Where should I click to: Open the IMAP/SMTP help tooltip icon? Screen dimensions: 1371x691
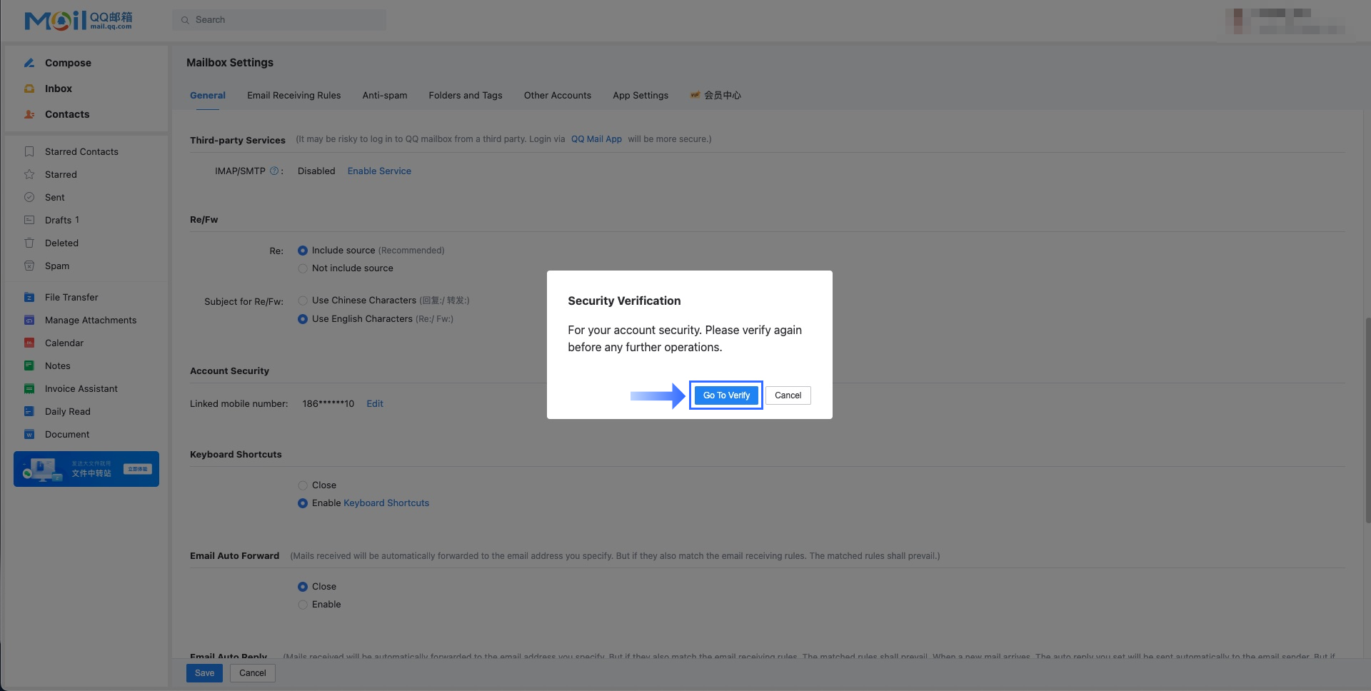pyautogui.click(x=274, y=171)
